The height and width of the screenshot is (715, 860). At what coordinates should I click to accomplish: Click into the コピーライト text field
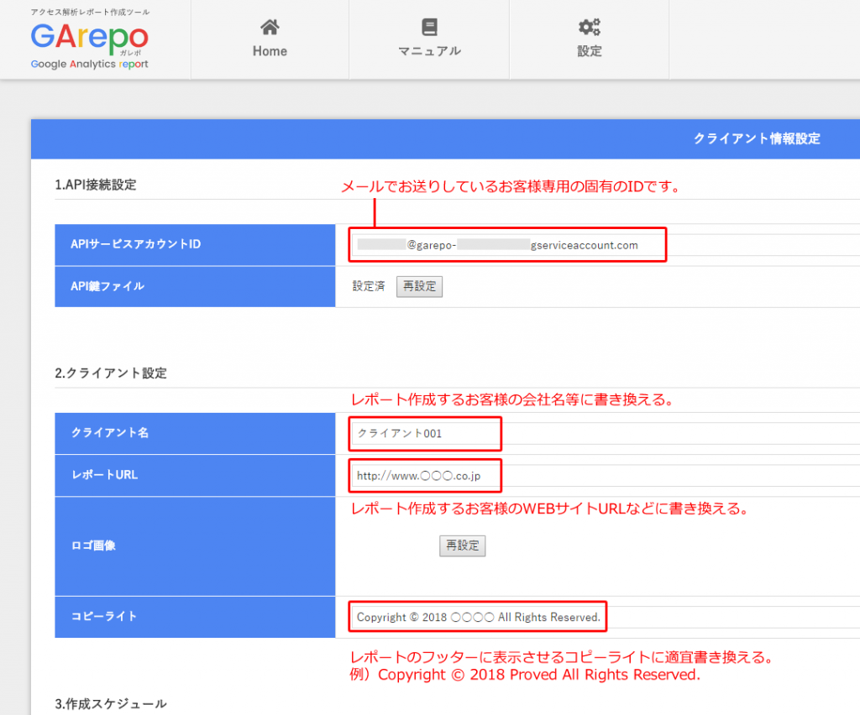tap(478, 617)
